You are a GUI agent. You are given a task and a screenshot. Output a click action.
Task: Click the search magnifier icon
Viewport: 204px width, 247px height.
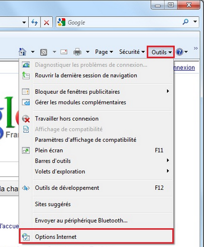[186, 22]
